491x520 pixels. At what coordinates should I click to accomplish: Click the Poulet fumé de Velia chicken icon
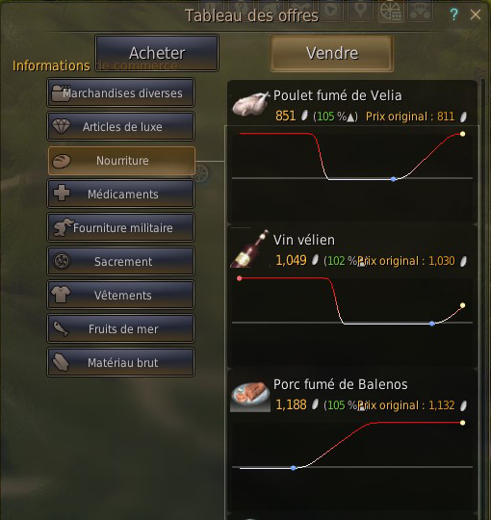[x=250, y=104]
